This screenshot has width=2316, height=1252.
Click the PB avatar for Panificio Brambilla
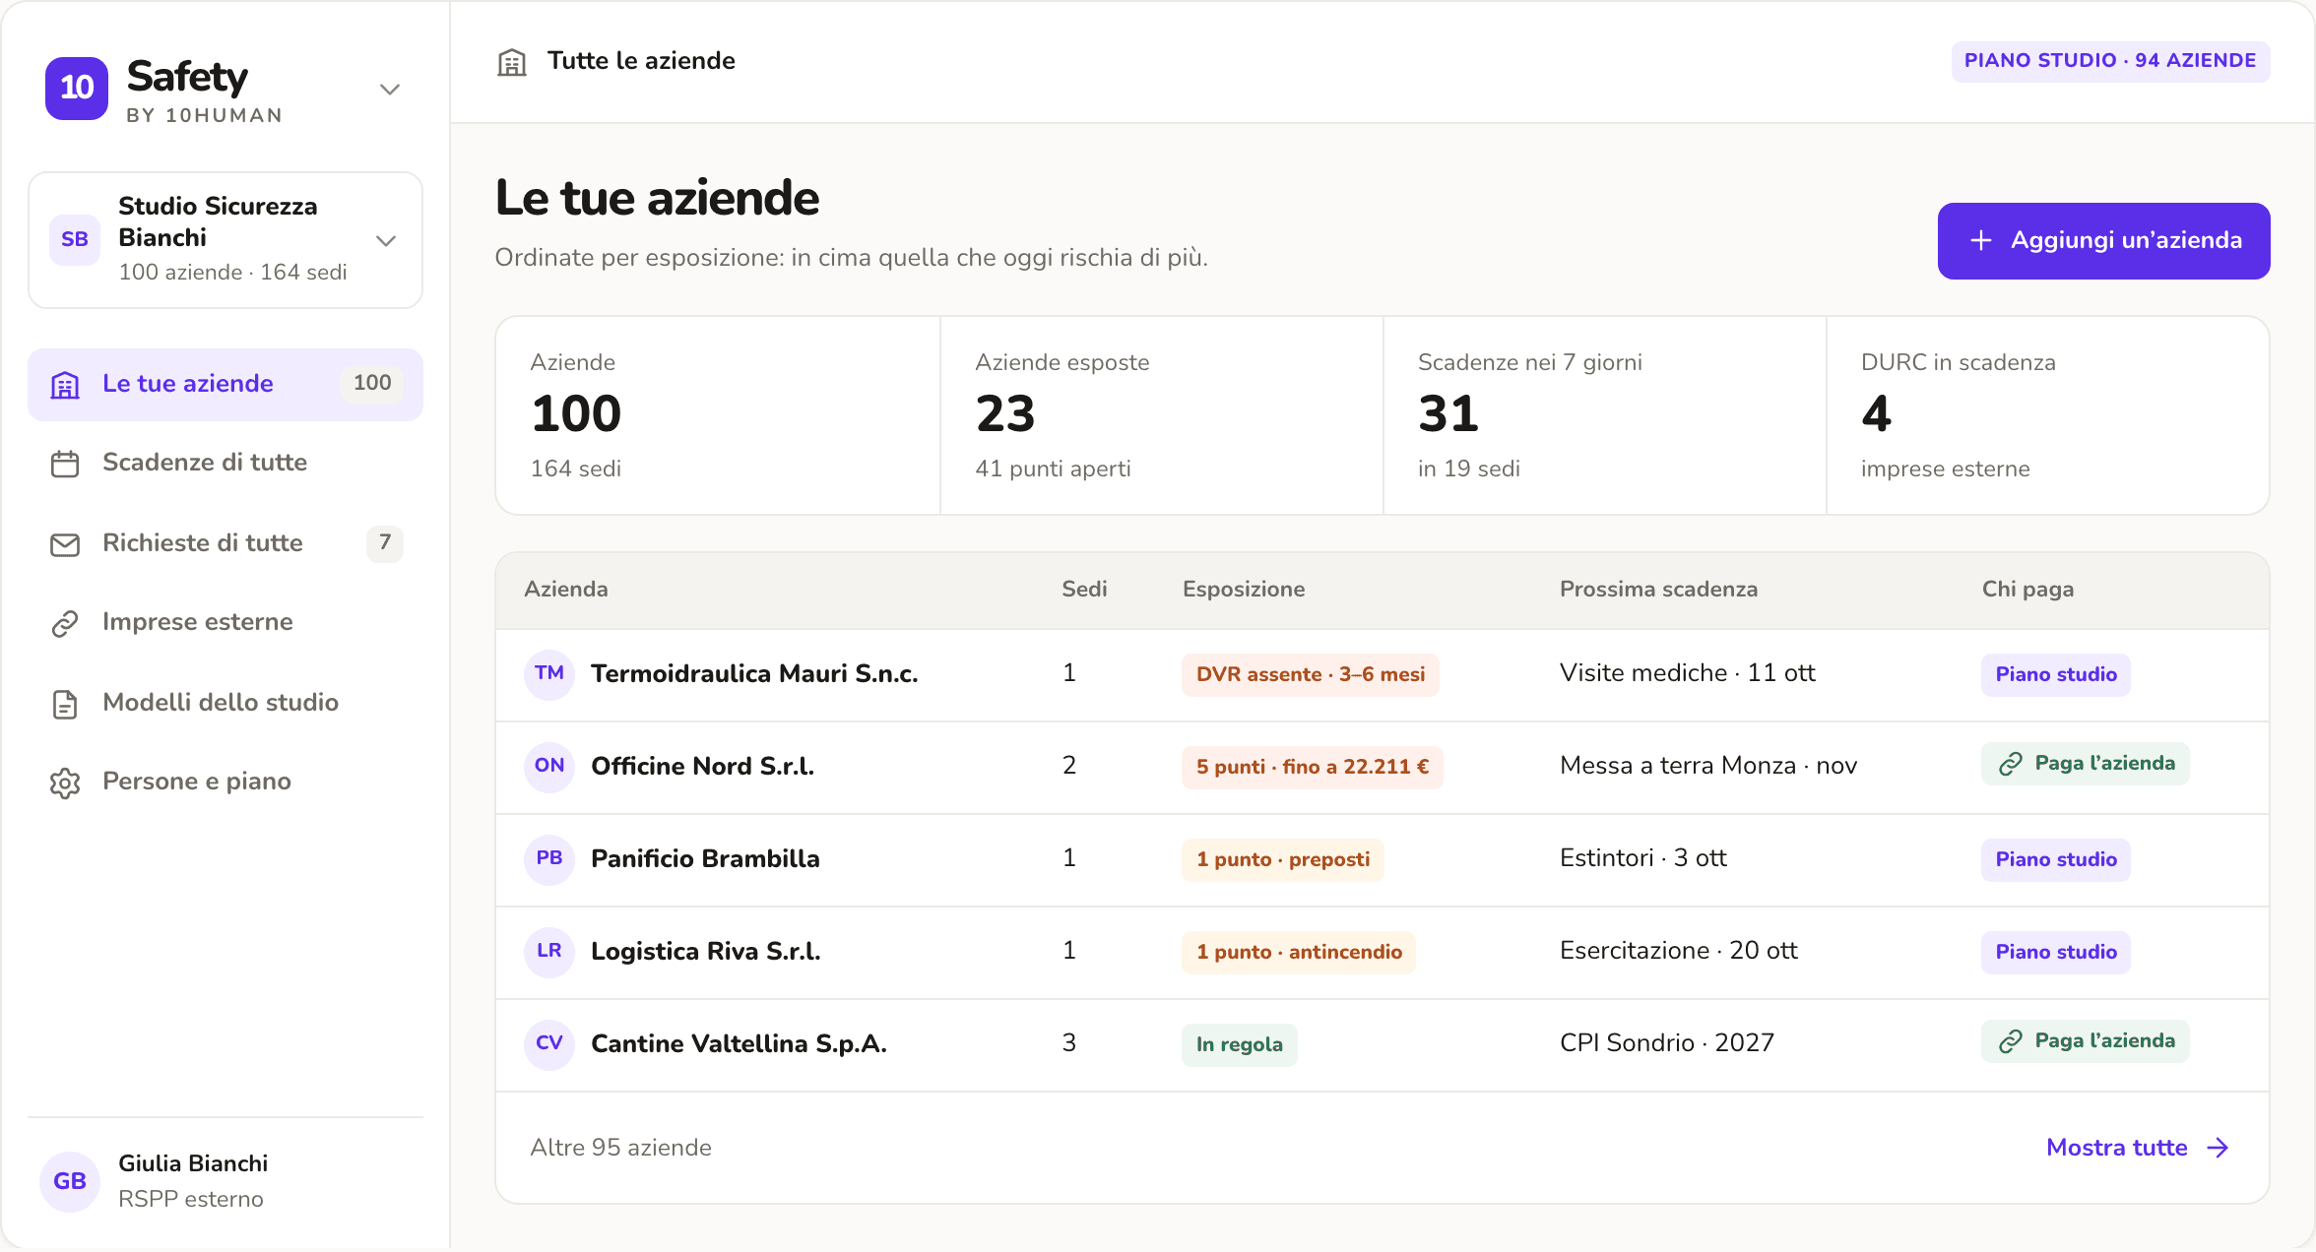point(549,859)
